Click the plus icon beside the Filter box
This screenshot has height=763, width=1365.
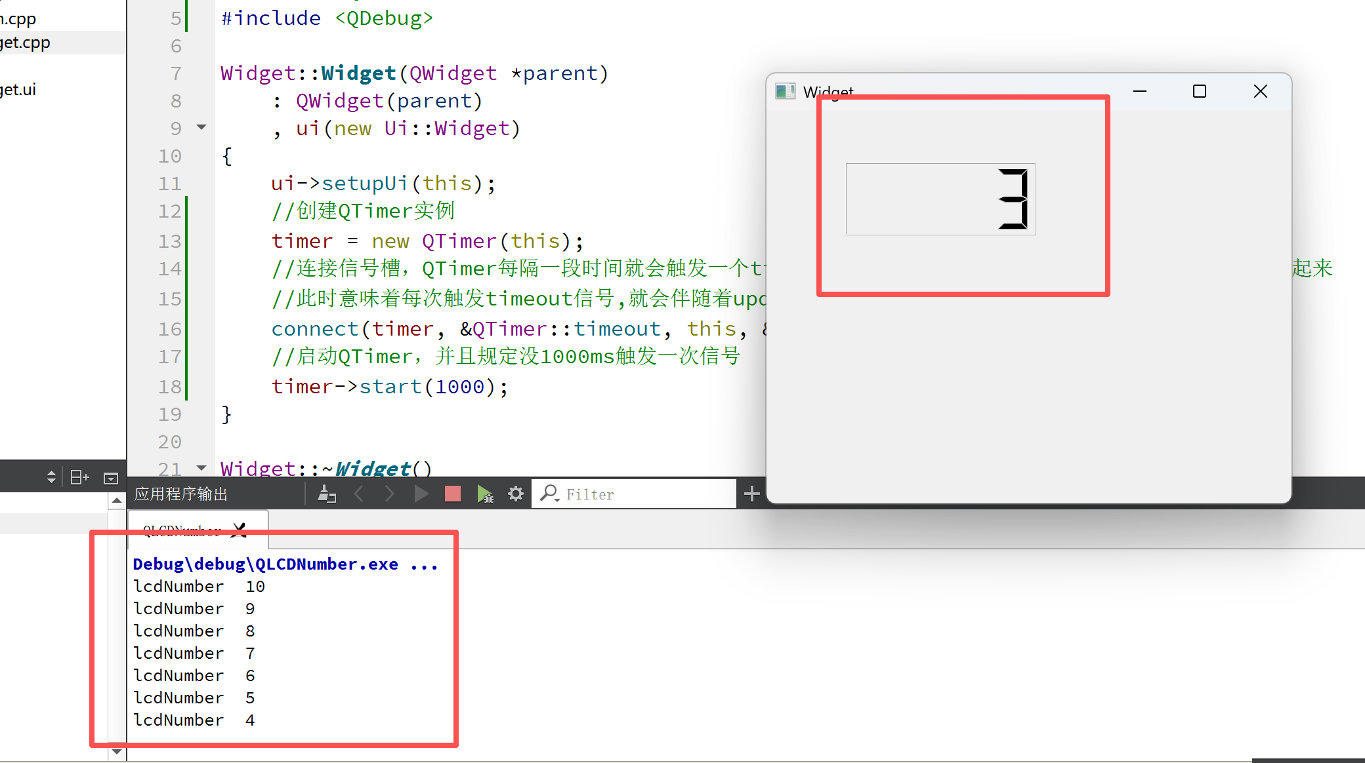click(x=751, y=494)
